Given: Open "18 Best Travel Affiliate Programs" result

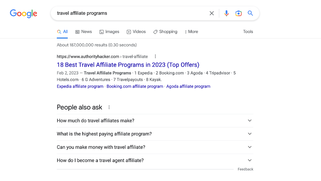Looking at the screenshot, I should [x=128, y=65].
